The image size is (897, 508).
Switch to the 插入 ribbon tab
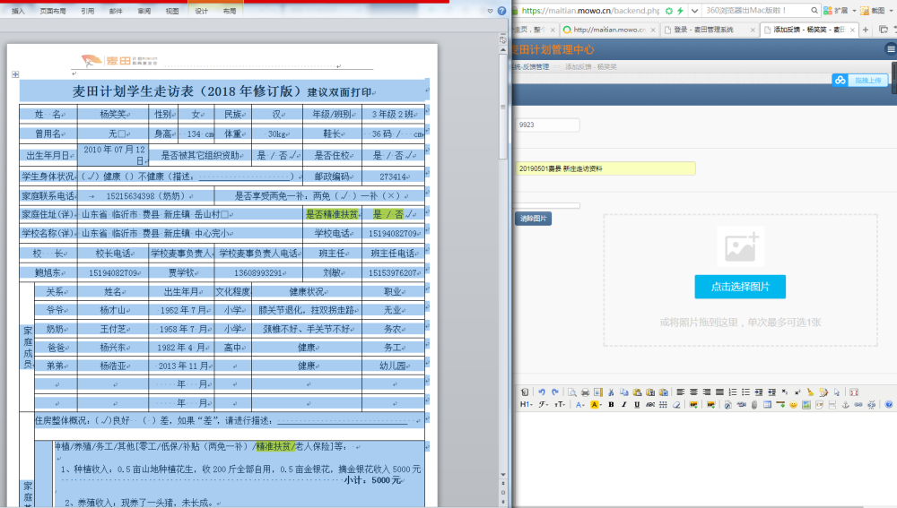(x=18, y=11)
